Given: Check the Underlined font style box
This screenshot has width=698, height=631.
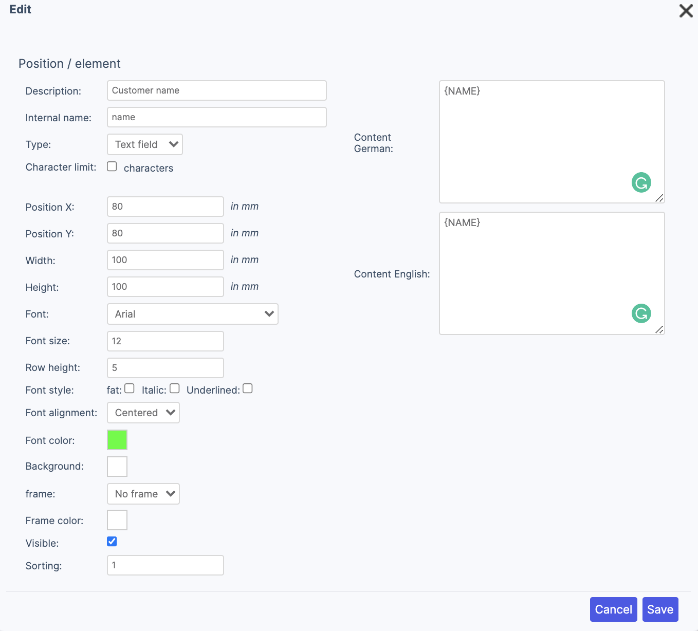Looking at the screenshot, I should coord(248,388).
